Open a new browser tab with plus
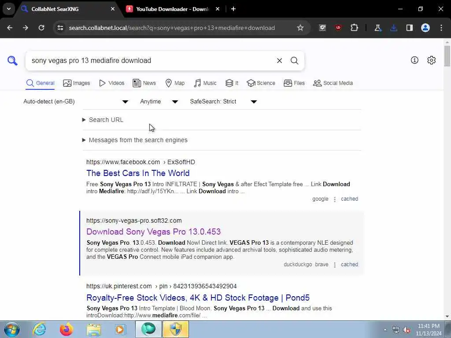Viewport: 451px width, 338px height. pos(233,9)
